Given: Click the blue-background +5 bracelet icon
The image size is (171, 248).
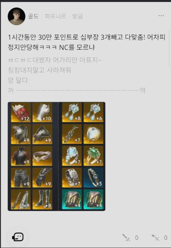Looking at the screenshot, I should point(93,178).
